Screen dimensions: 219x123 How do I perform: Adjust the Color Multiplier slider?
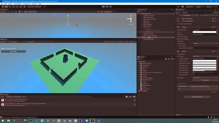coord(203,72)
